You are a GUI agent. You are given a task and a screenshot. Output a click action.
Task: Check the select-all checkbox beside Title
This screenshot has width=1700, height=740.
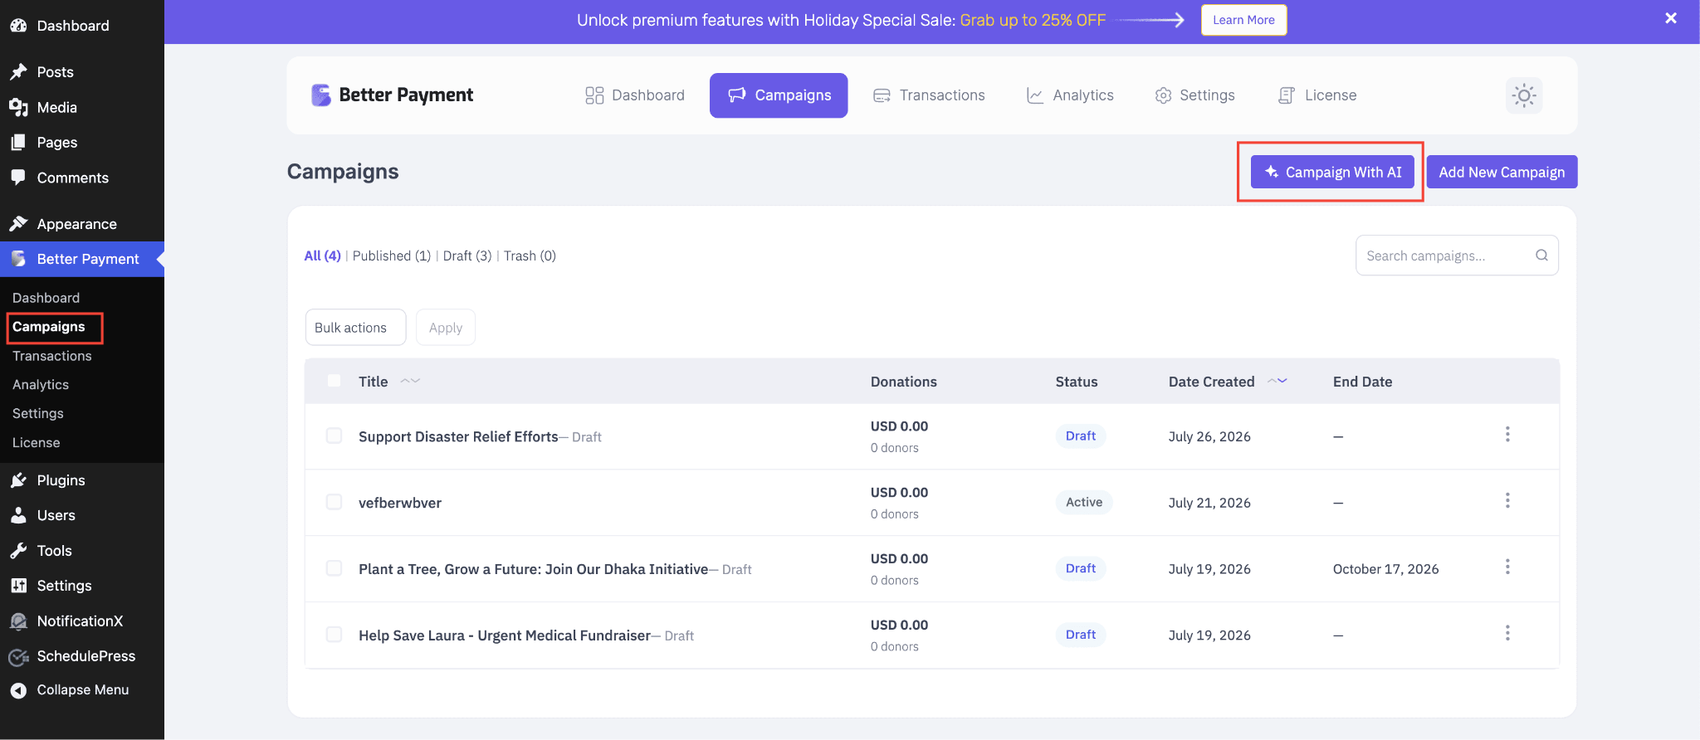(x=334, y=381)
